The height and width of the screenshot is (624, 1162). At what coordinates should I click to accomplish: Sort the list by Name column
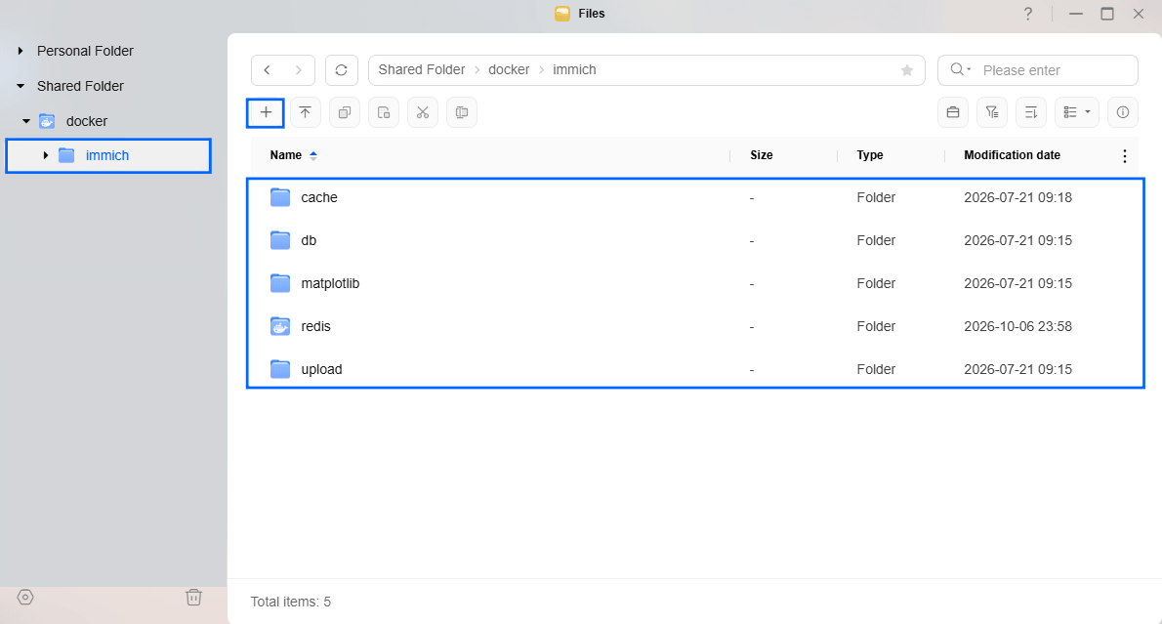pyautogui.click(x=286, y=155)
